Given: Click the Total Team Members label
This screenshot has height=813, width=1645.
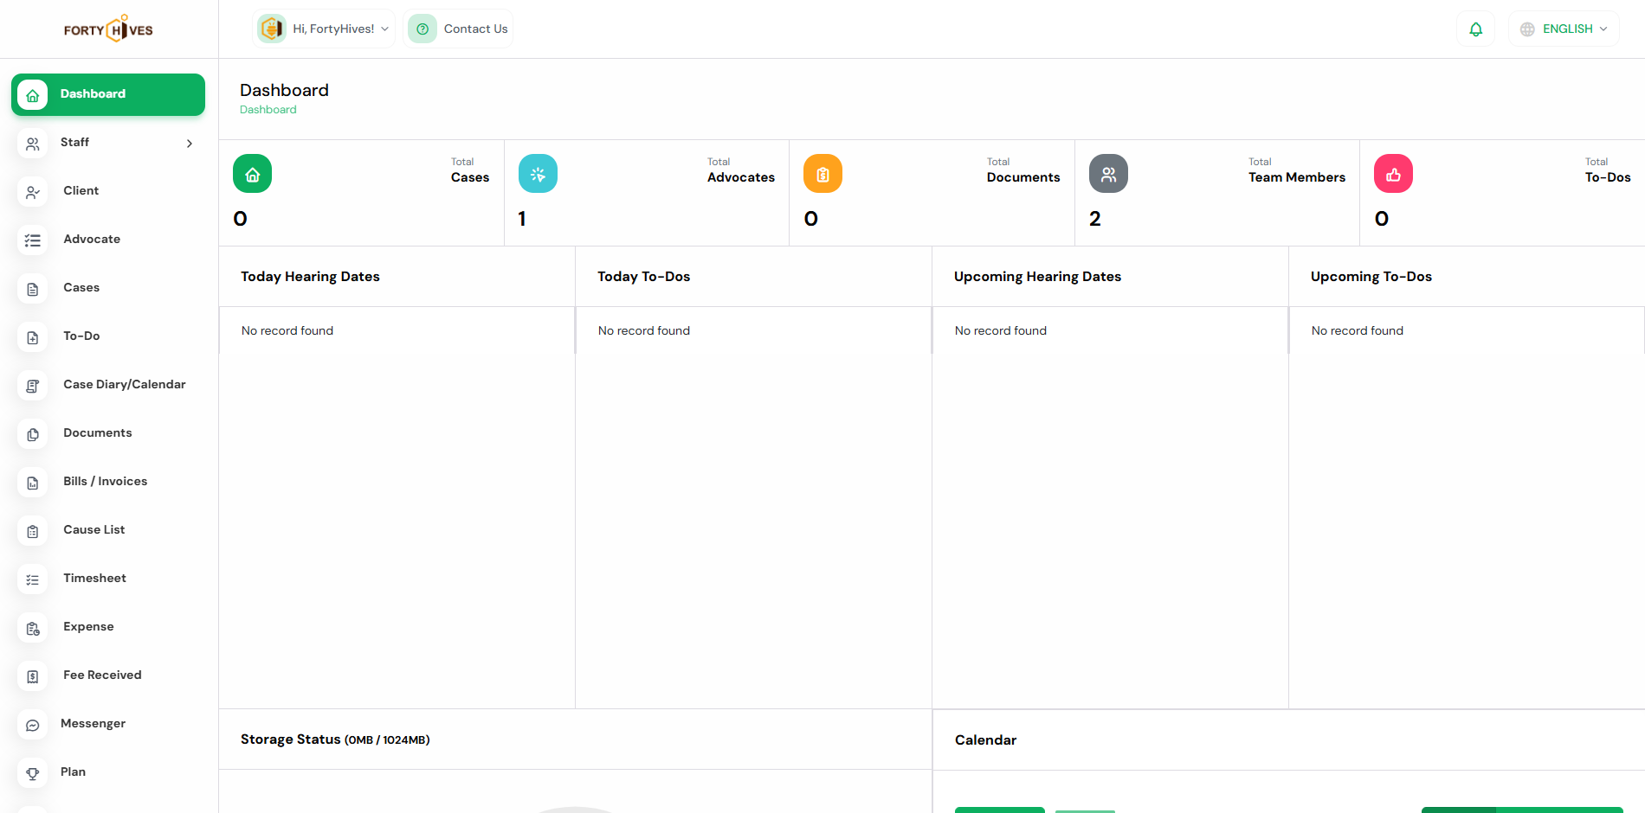Looking at the screenshot, I should tap(1297, 170).
